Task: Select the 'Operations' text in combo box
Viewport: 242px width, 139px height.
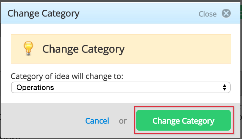Action: point(35,87)
